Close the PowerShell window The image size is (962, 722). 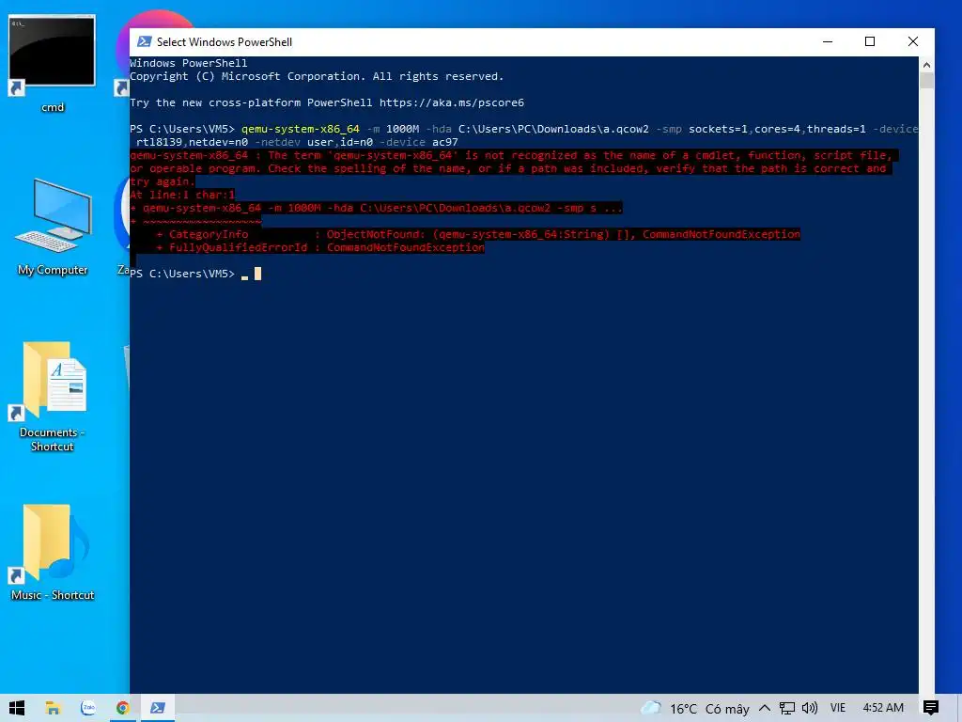913,41
